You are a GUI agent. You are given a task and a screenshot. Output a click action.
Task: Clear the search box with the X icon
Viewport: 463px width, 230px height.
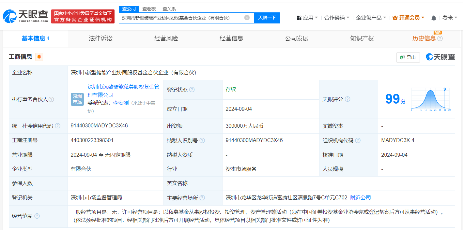(247, 18)
